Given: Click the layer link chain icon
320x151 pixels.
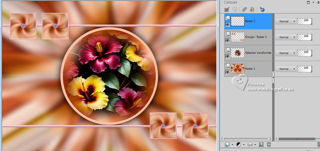Looking at the screenshot, I should tap(244, 9).
